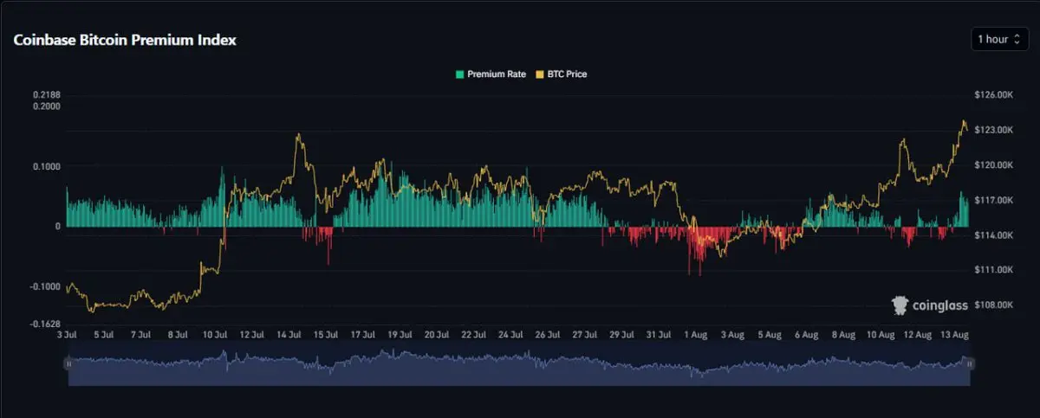Viewport: 1040px width, 418px height.
Task: Click the $126.00K price axis label
Action: [x=994, y=94]
